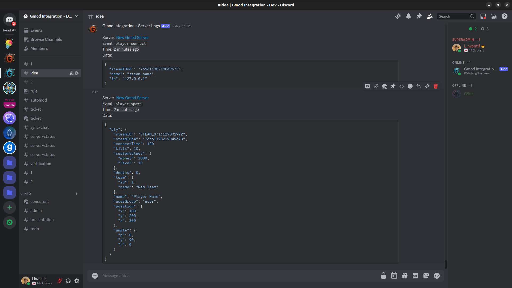Pin message icon in message toolbar
Image resolution: width=512 pixels, height=288 pixels.
click(x=393, y=86)
